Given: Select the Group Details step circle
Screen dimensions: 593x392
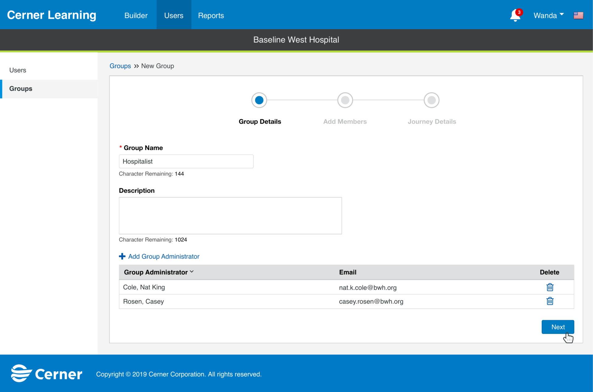Looking at the screenshot, I should (259, 100).
